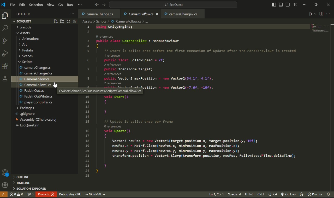The image size is (334, 198).
Task: Toggle the bottom panel layout button
Action: [x=281, y=5]
